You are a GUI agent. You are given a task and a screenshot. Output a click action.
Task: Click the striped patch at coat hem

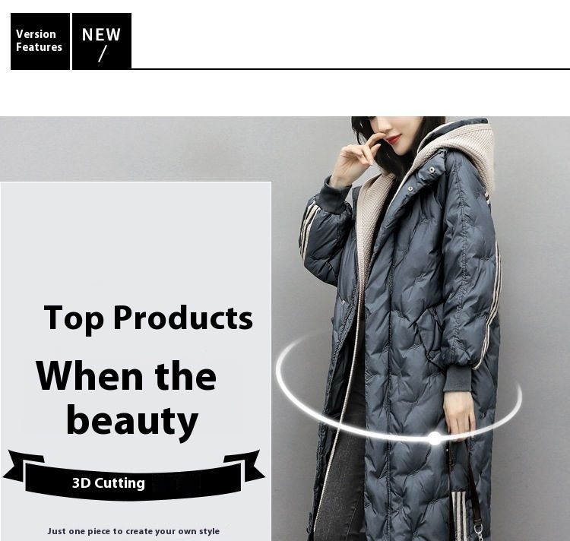460,516
